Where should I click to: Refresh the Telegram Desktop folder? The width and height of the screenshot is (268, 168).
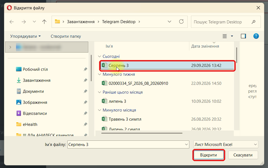coord(181,21)
